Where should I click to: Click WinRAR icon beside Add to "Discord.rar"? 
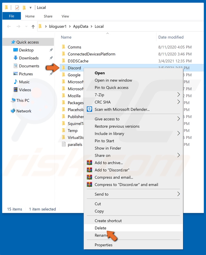point(89,170)
